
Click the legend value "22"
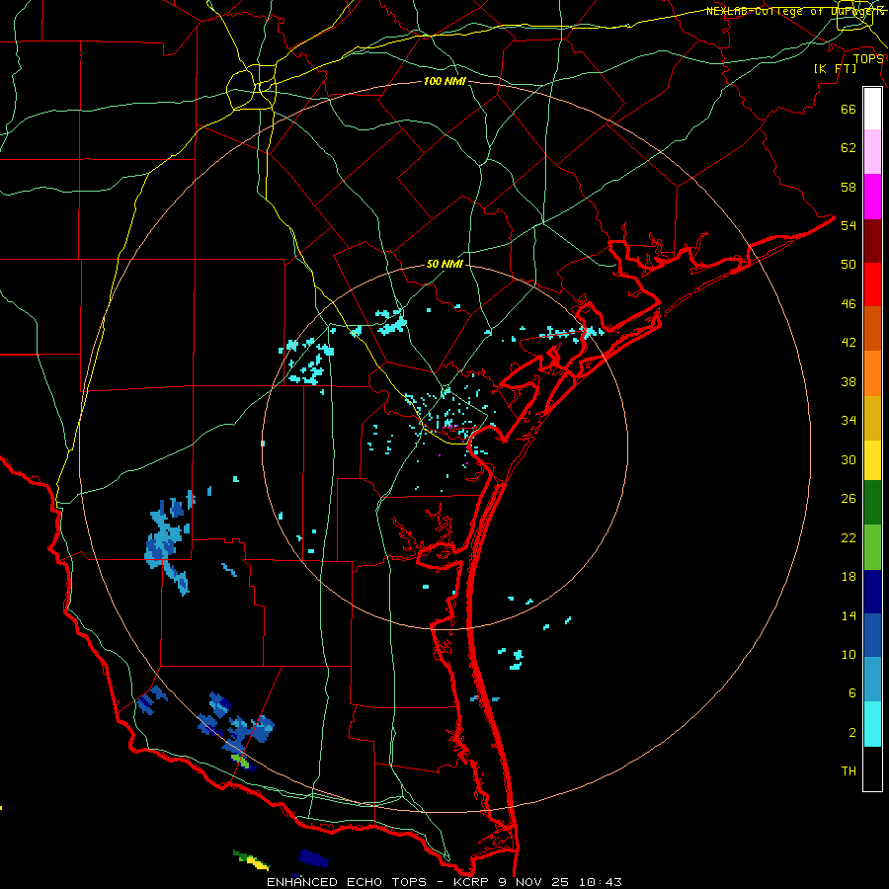pyautogui.click(x=849, y=537)
